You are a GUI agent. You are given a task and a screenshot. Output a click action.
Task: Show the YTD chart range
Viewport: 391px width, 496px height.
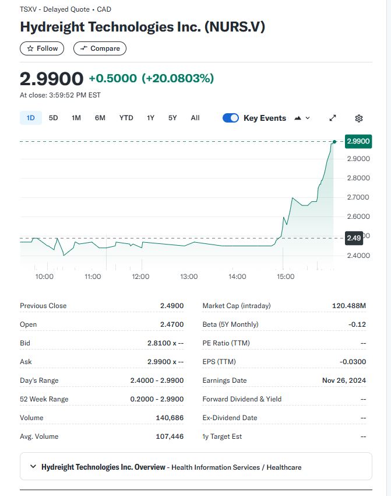tap(126, 118)
